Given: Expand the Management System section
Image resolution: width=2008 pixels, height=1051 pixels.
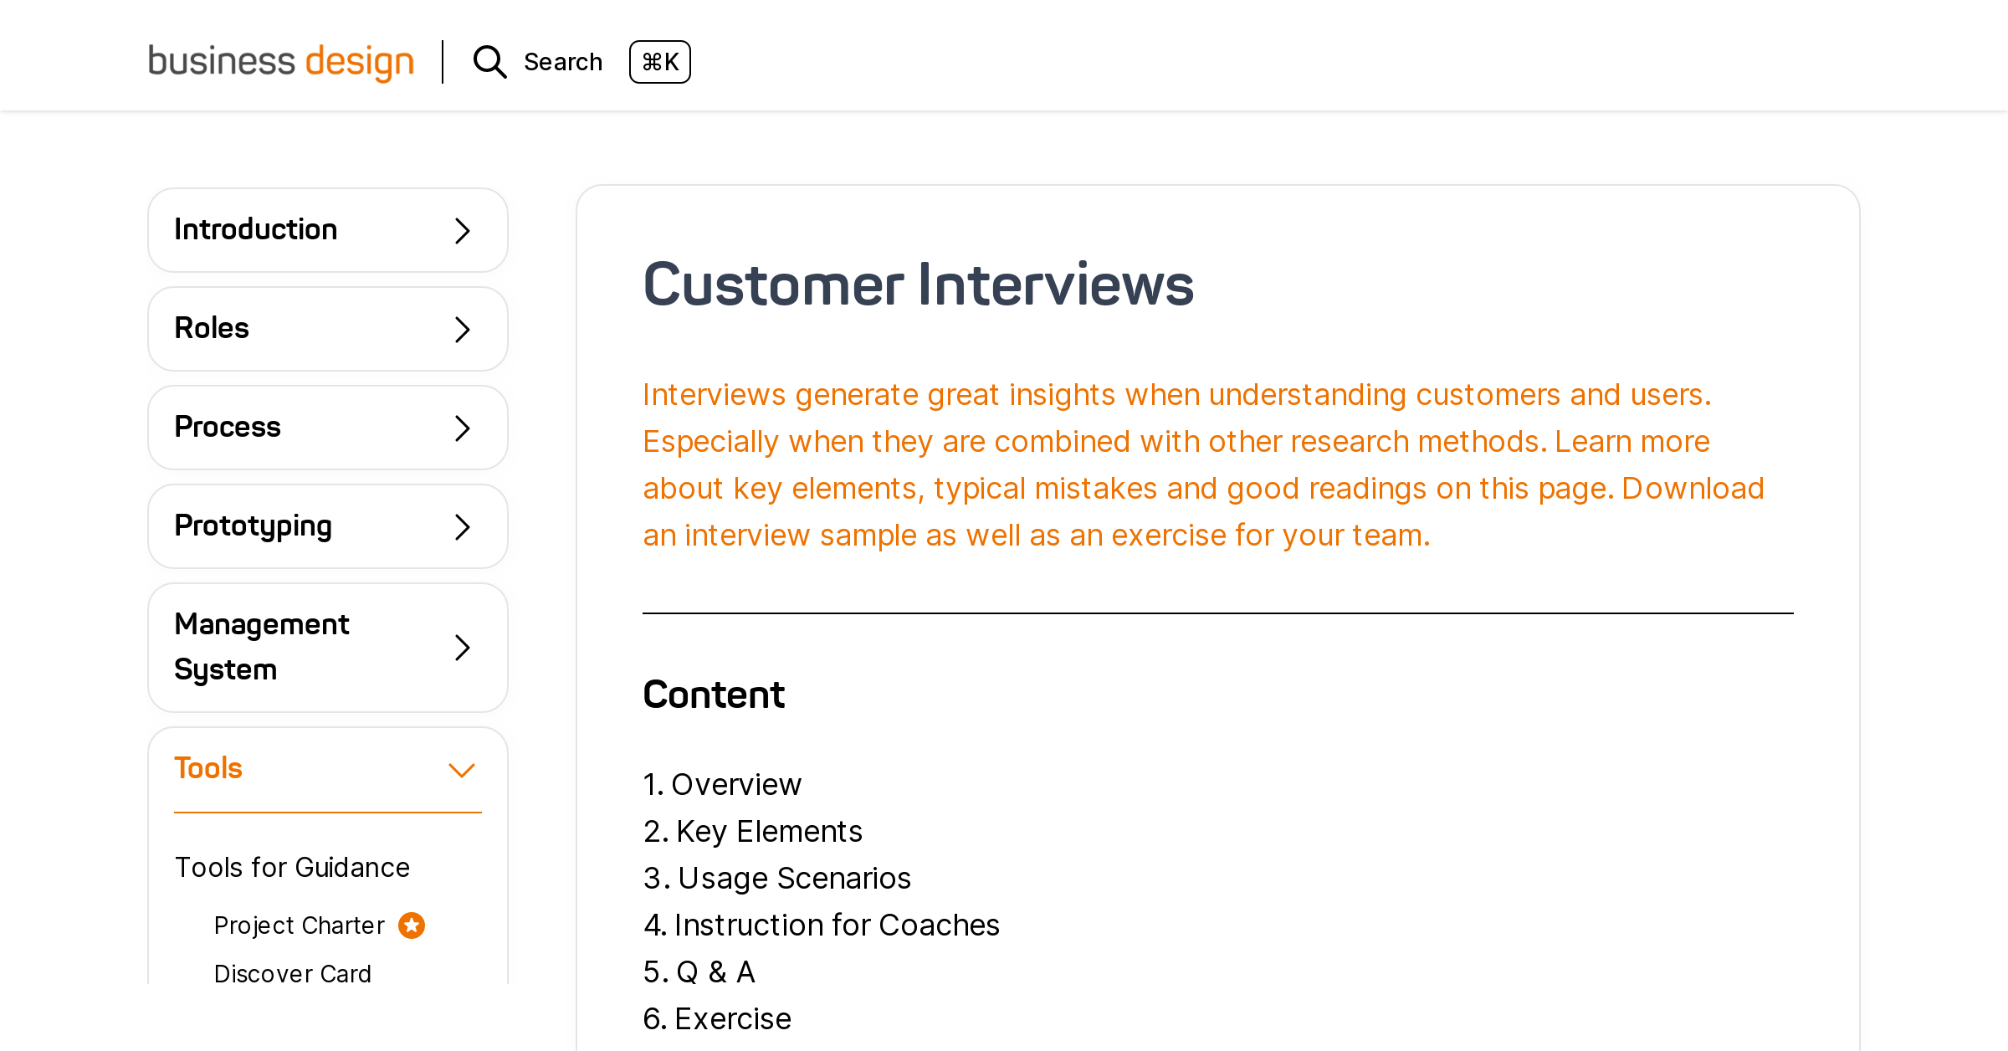Looking at the screenshot, I should tap(327, 649).
